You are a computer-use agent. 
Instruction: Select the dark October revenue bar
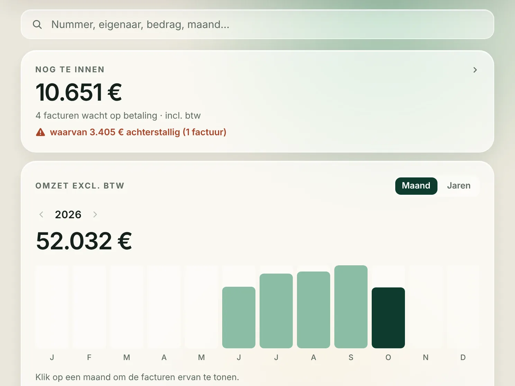[x=388, y=318]
